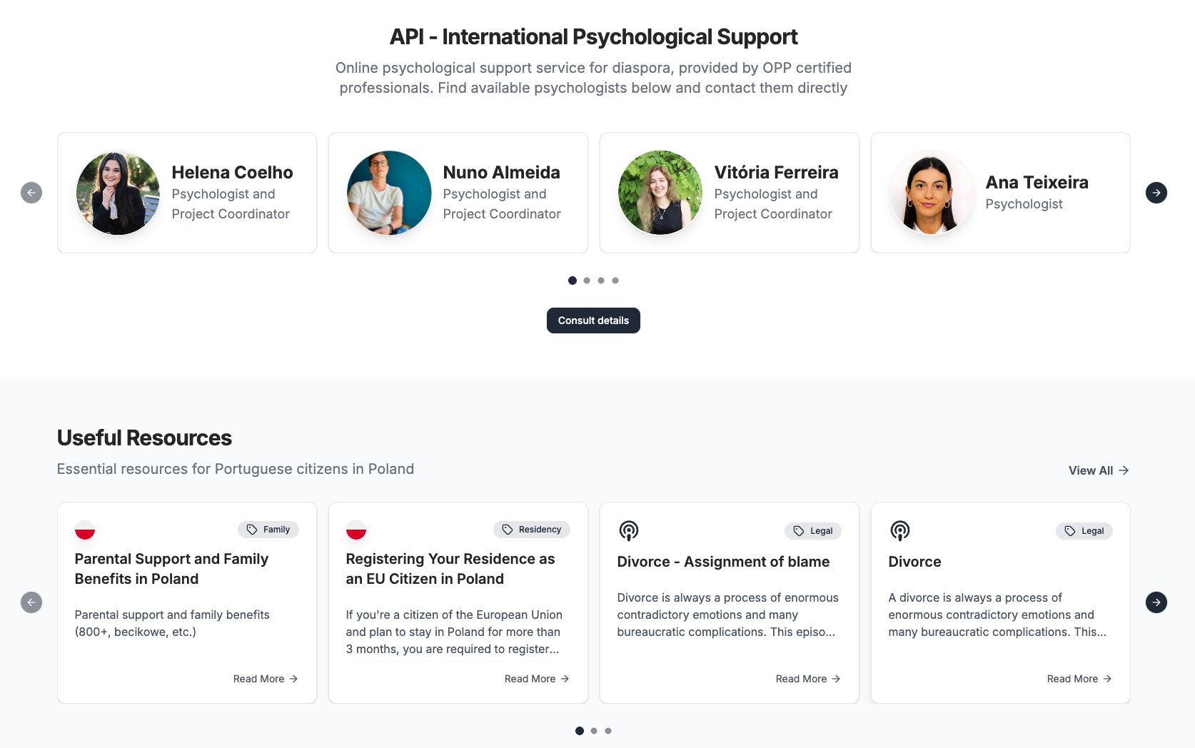
Task: Read More on Divorce - Assignment of blame
Action: click(807, 679)
